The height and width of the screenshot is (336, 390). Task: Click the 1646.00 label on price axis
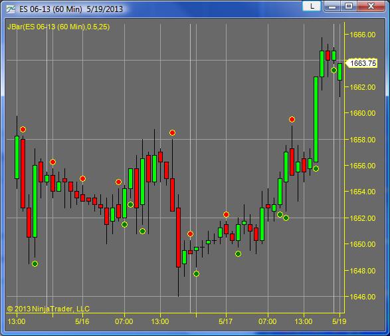pos(363,297)
